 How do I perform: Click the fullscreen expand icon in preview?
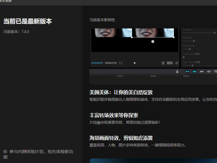(x=177, y=63)
